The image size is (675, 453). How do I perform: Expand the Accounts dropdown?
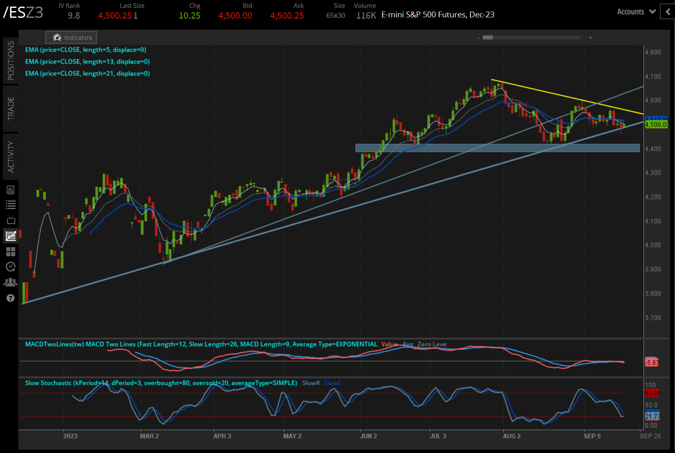[636, 12]
